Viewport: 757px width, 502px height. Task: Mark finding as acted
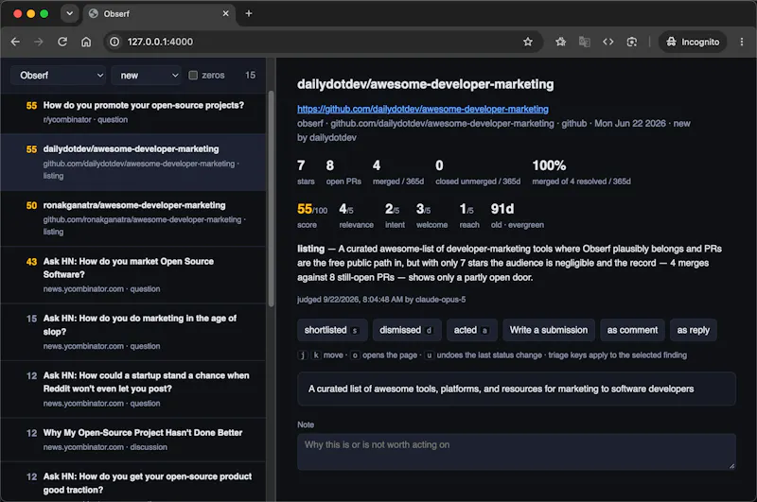(472, 330)
